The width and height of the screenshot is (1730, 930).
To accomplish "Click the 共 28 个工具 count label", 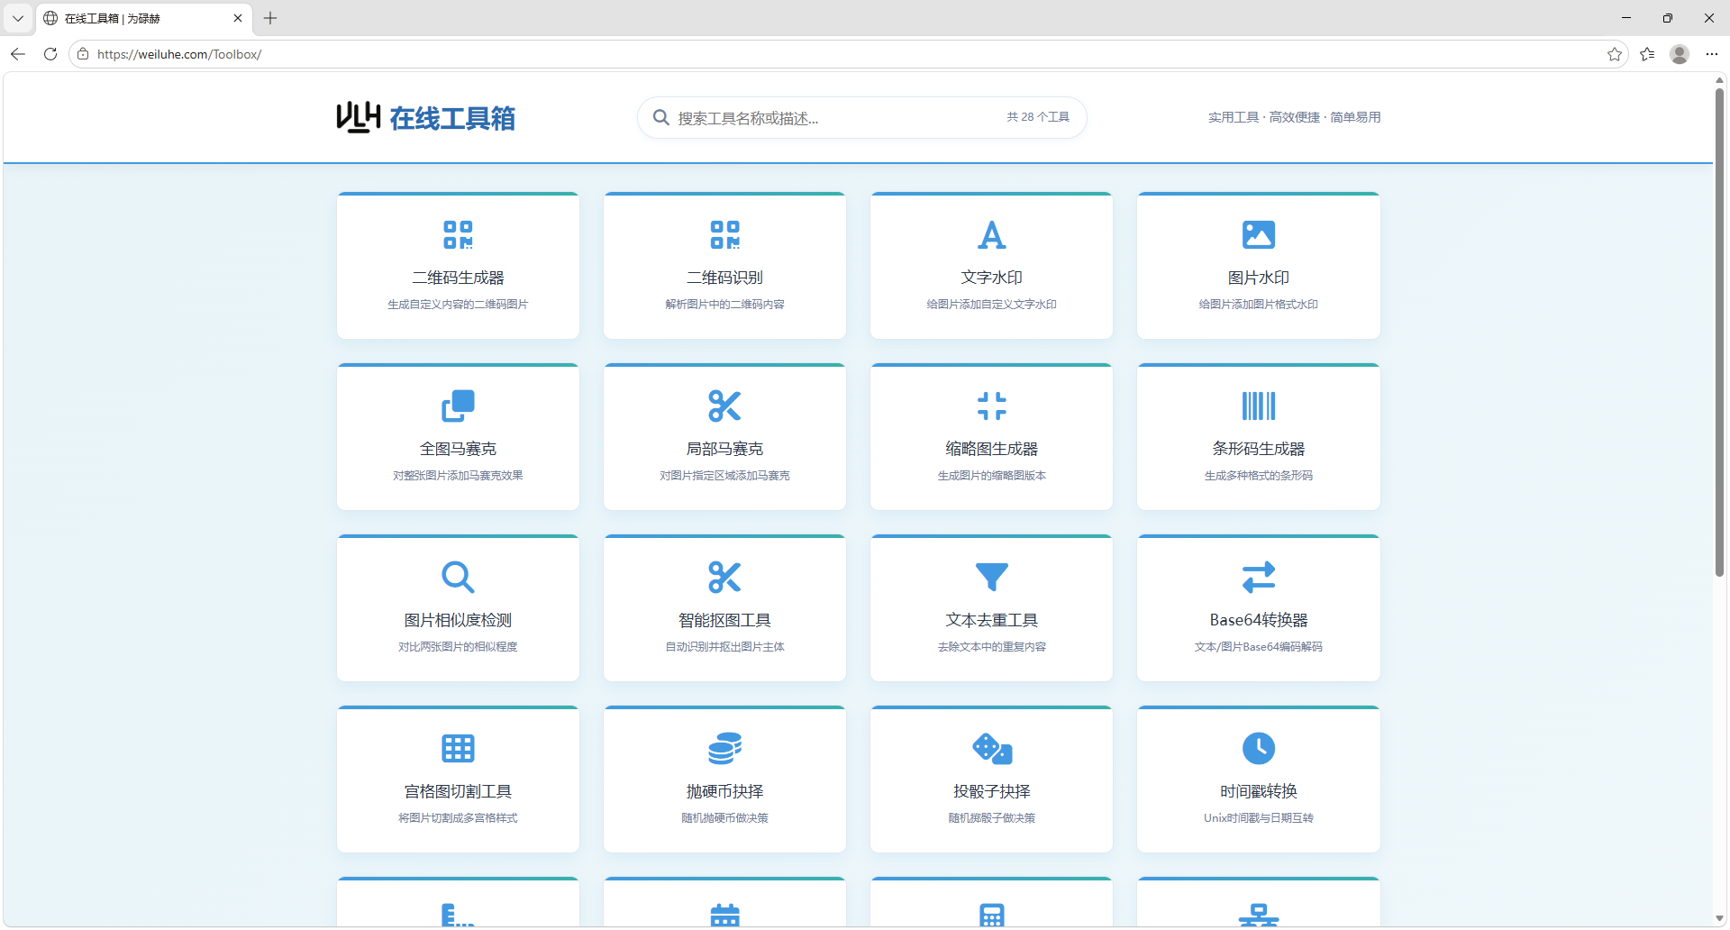I will tap(1037, 117).
